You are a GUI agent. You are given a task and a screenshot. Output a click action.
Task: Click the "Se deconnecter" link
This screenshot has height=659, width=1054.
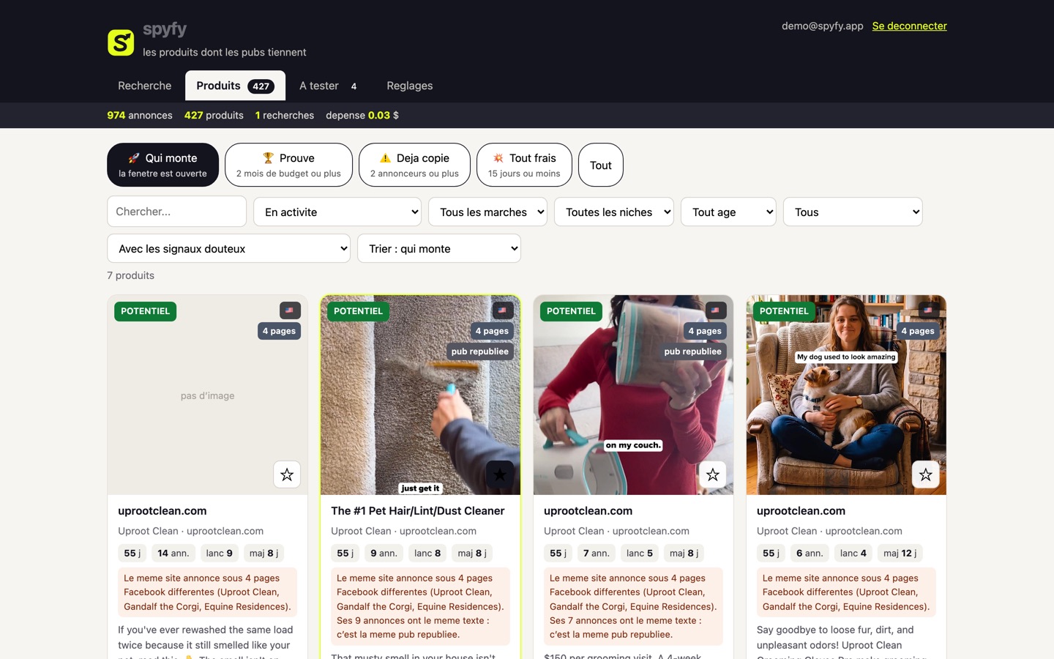910,26
